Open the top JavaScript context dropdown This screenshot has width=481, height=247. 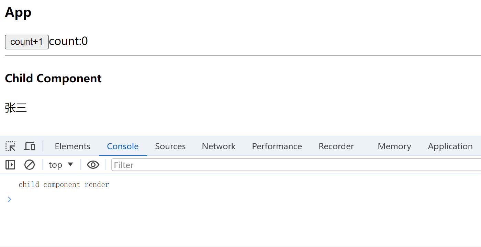click(x=61, y=165)
